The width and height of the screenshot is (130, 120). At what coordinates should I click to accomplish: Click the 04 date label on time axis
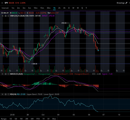[x=58, y=115]
